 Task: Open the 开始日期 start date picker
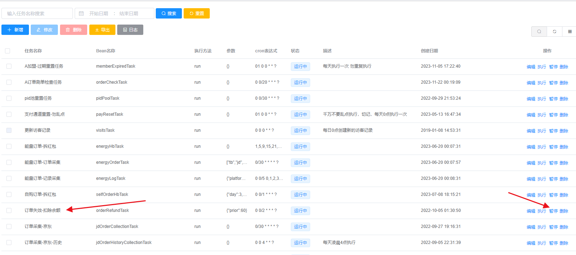pos(99,14)
